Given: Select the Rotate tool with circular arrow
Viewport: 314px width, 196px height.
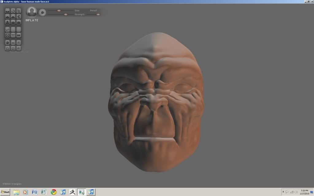Looking at the screenshot, I should pyautogui.click(x=13, y=11).
